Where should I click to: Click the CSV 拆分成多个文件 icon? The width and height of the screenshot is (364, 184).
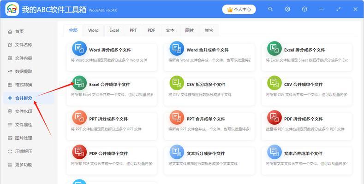(177, 83)
